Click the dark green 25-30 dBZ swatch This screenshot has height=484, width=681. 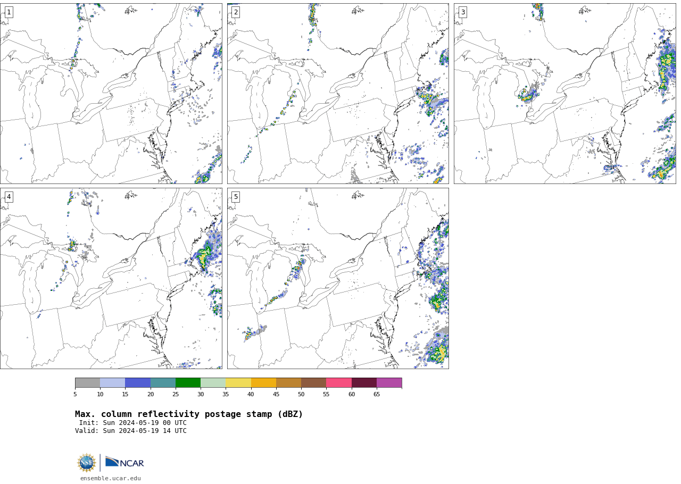pyautogui.click(x=188, y=383)
